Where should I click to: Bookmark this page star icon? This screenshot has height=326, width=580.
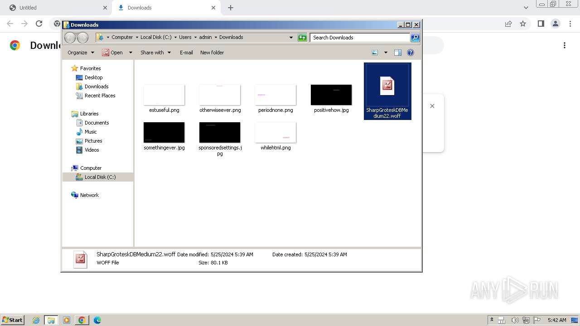click(x=523, y=24)
